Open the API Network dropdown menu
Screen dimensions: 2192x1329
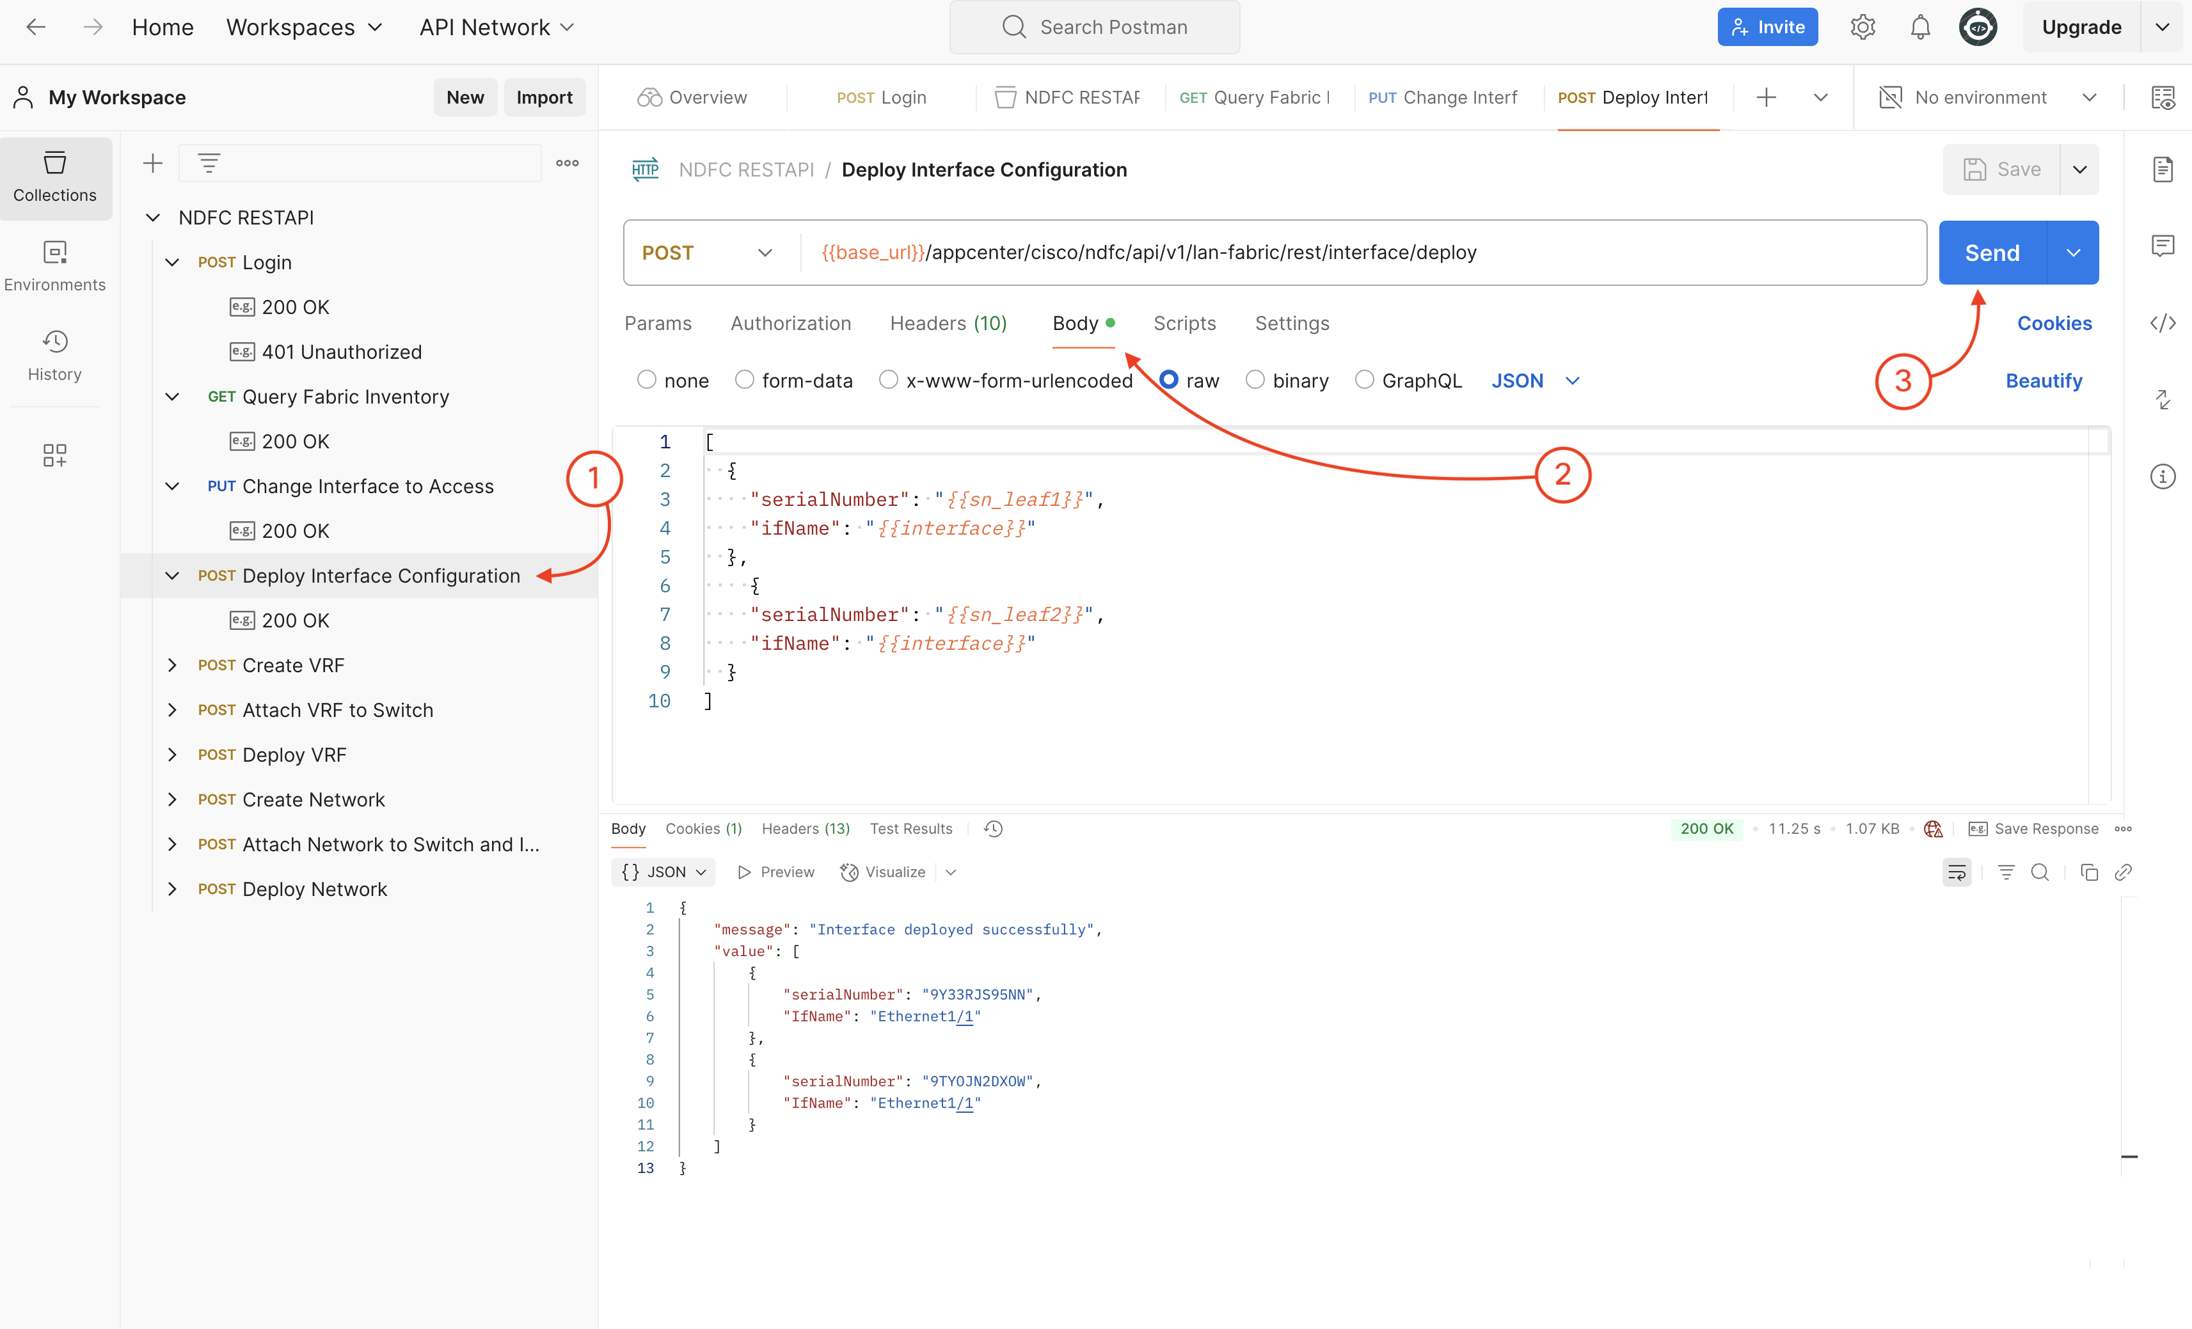496,28
